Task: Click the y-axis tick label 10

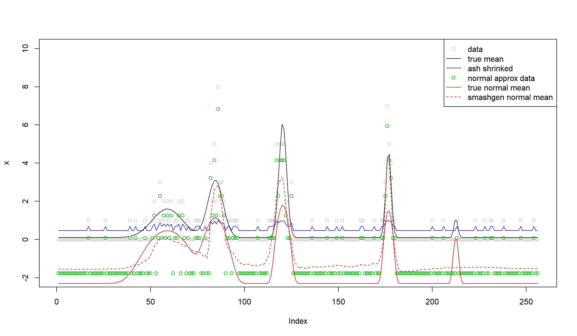Action: coord(25,48)
